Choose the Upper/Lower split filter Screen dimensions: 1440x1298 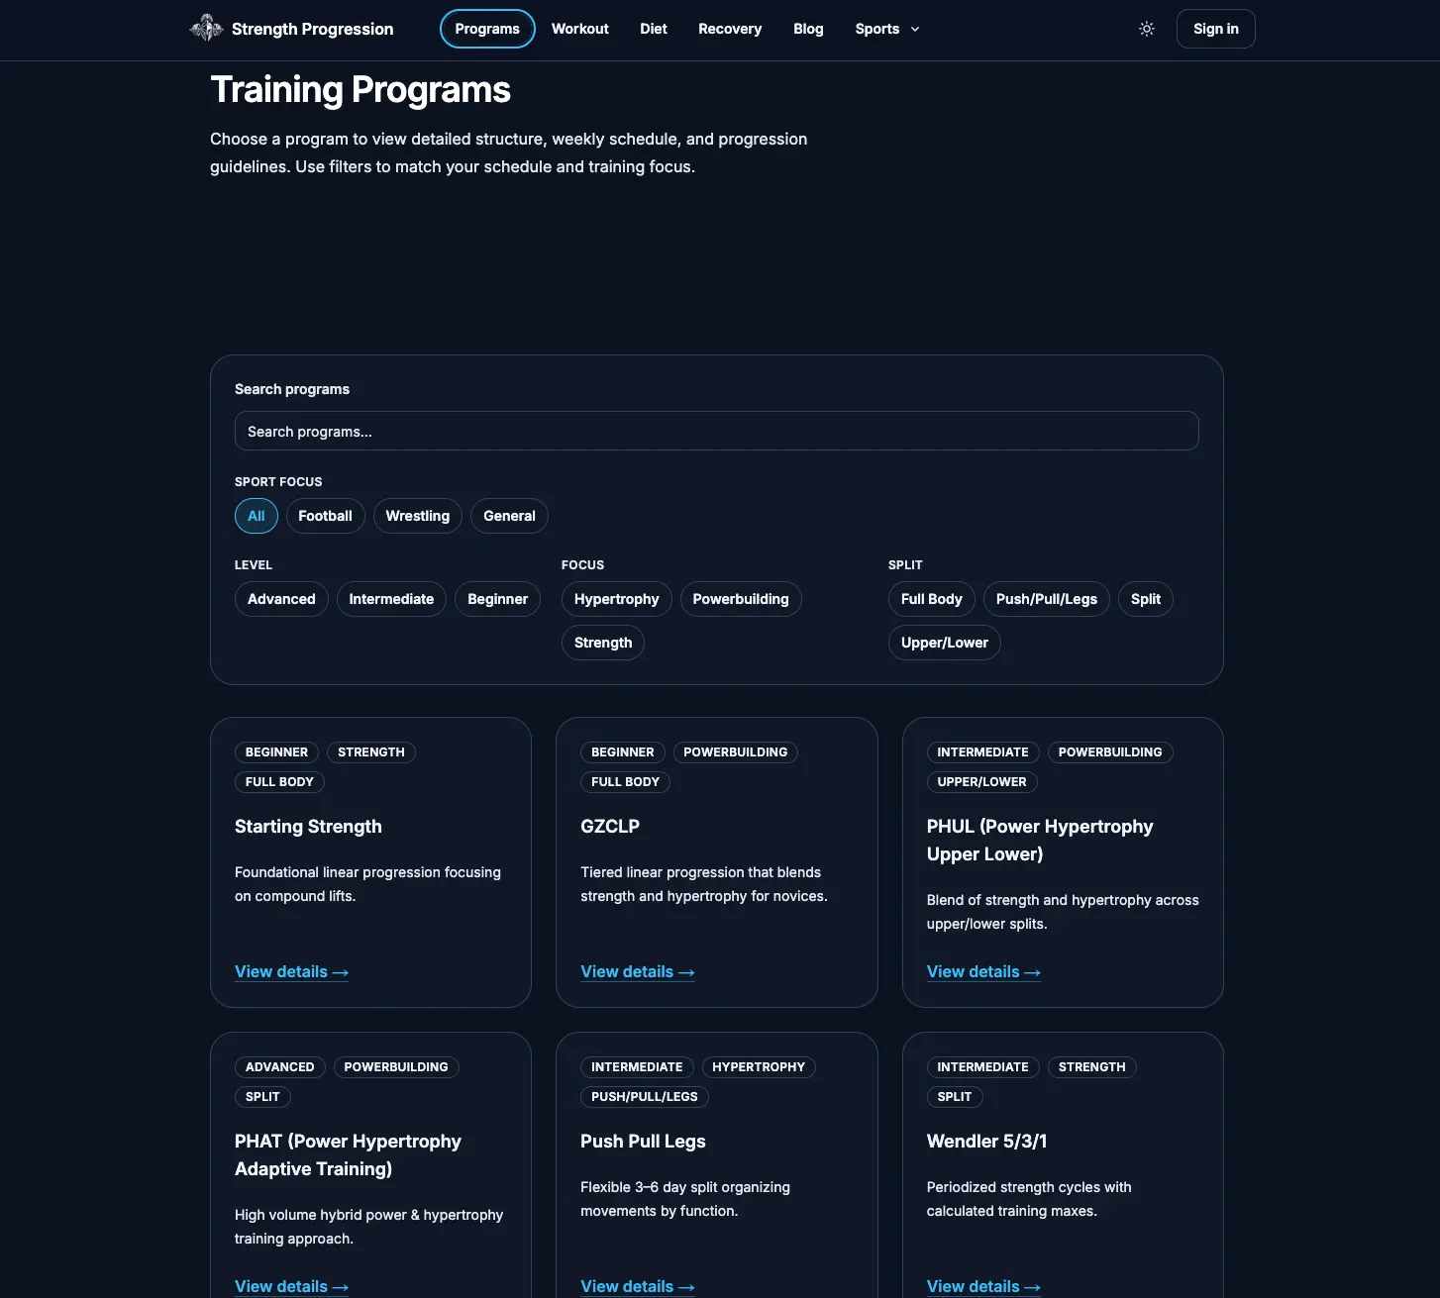point(944,643)
